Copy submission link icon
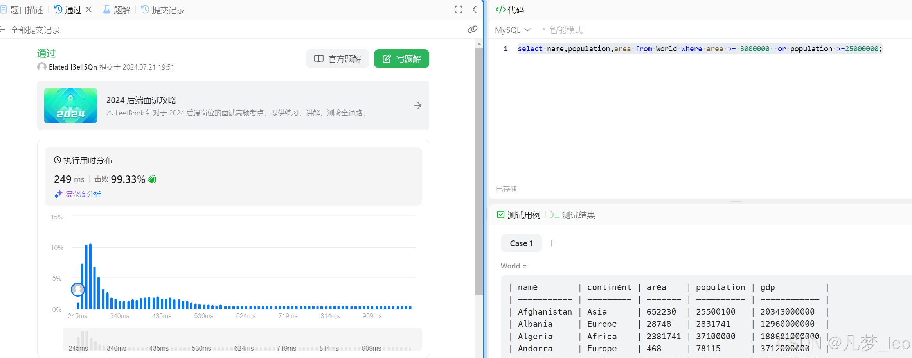 point(473,30)
